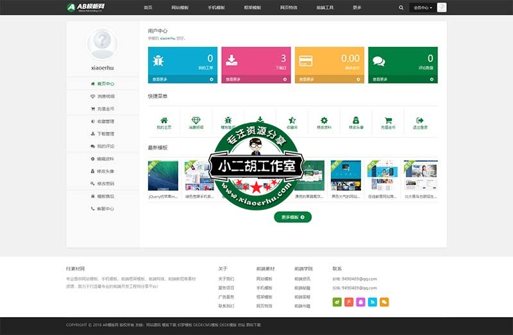Select 下载管理 in the left sidebar
Image resolution: width=513 pixels, height=335 pixels.
click(x=103, y=133)
